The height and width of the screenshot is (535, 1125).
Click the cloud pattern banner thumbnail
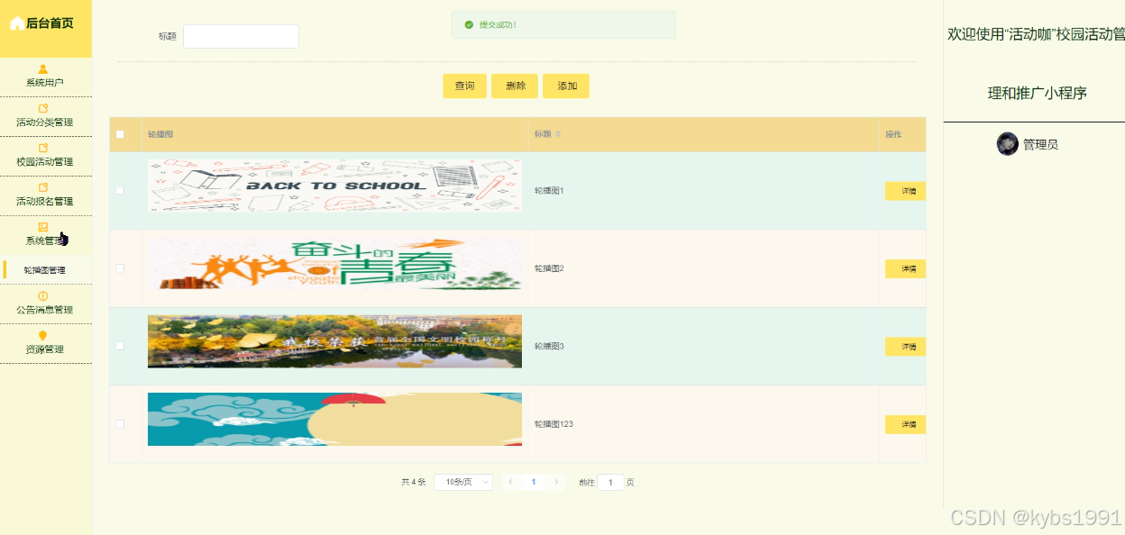tap(334, 419)
